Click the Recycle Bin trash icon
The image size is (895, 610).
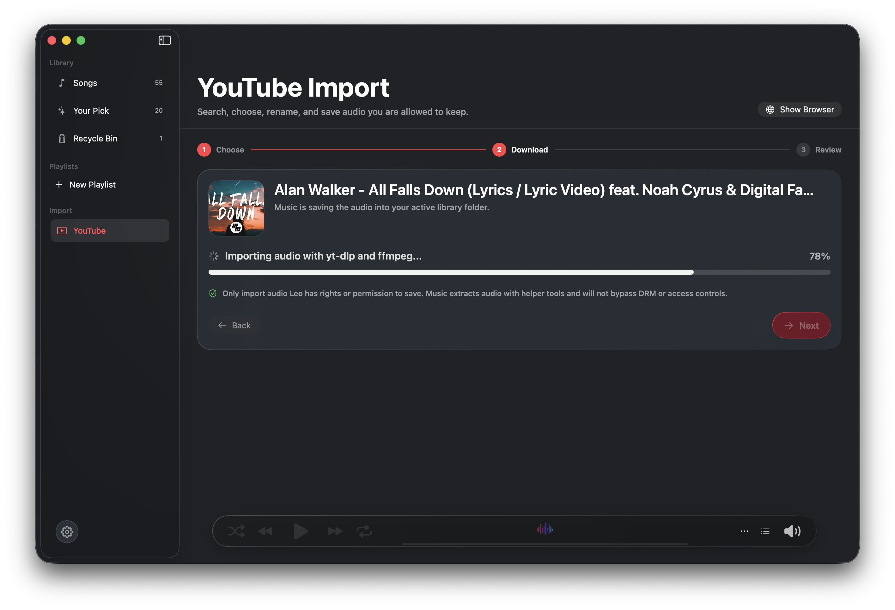(x=62, y=139)
